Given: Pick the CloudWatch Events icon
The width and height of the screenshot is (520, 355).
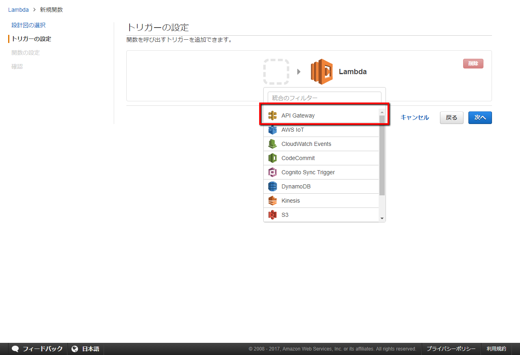Looking at the screenshot, I should click(x=273, y=144).
